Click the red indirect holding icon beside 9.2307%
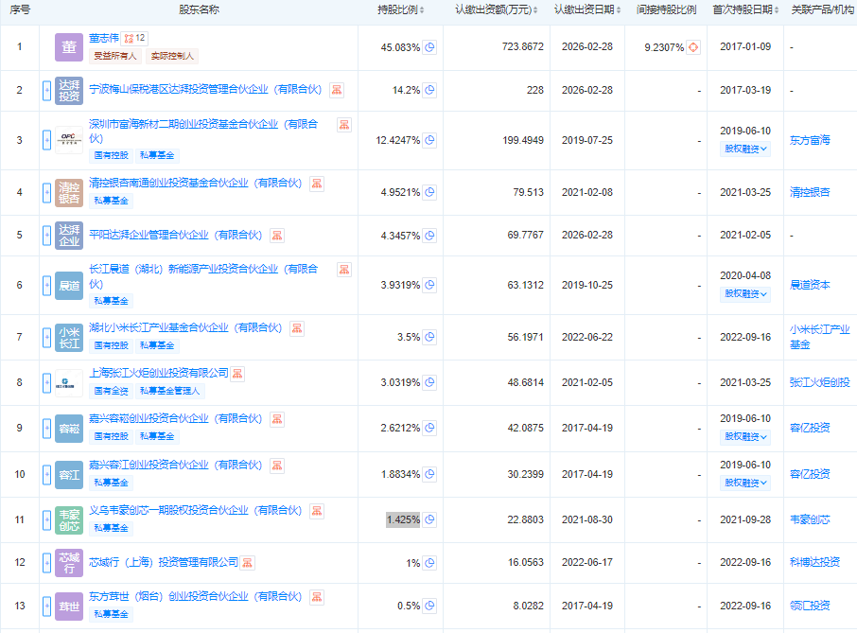The width and height of the screenshot is (857, 633). 692,47
